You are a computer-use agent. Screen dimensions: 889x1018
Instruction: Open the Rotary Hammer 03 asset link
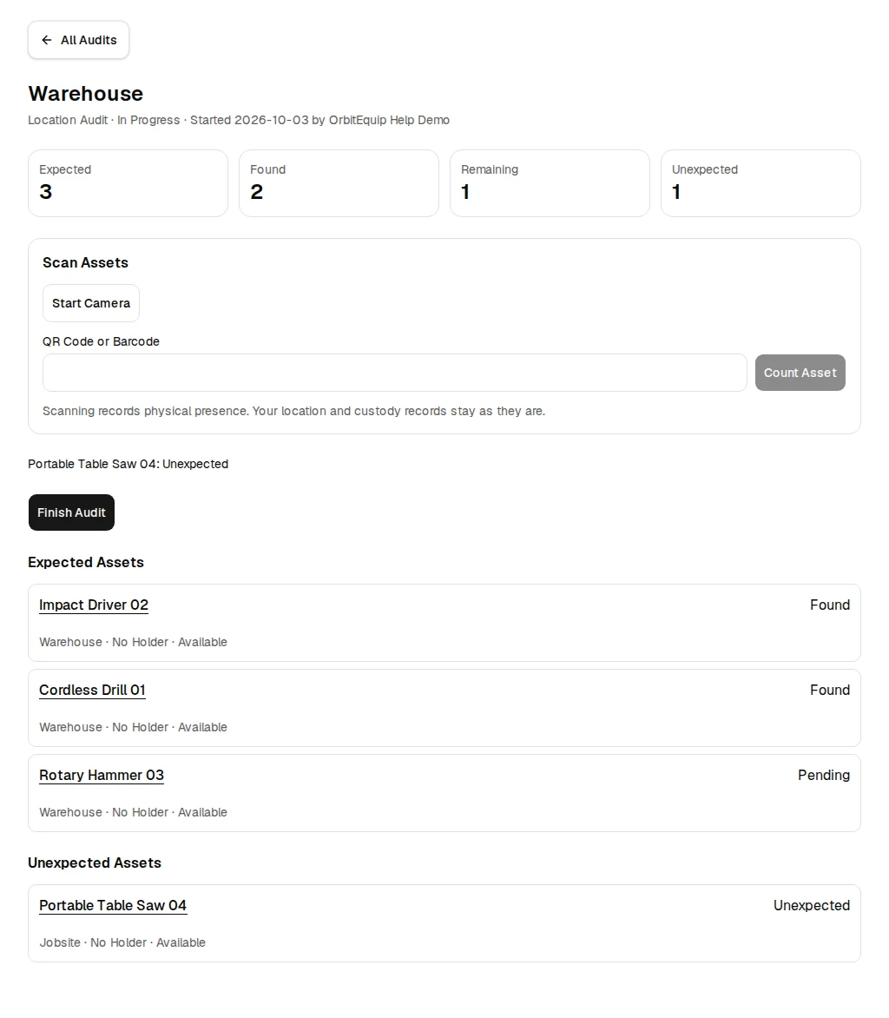coord(102,775)
